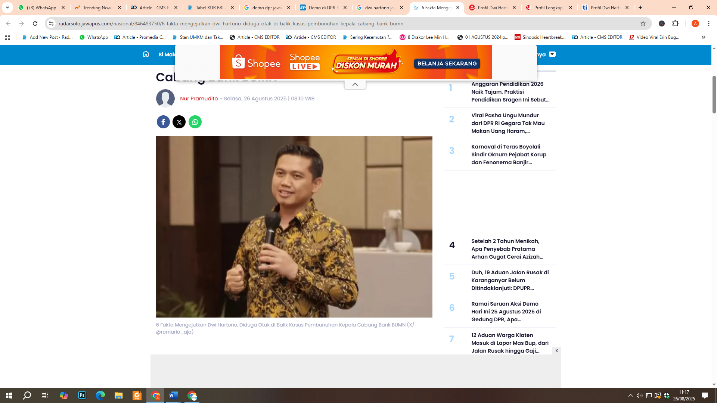717x403 pixels.
Task: Go back using the browser back arrow
Action: pyautogui.click(x=8, y=23)
